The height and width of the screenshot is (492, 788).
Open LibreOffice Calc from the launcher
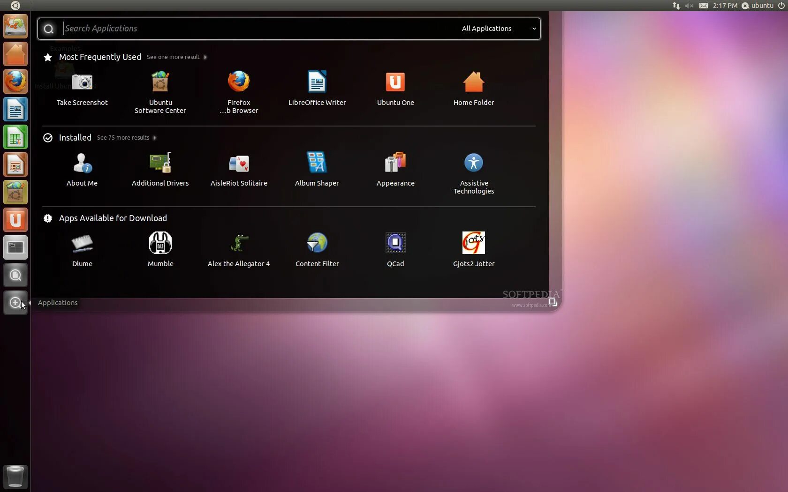[15, 137]
